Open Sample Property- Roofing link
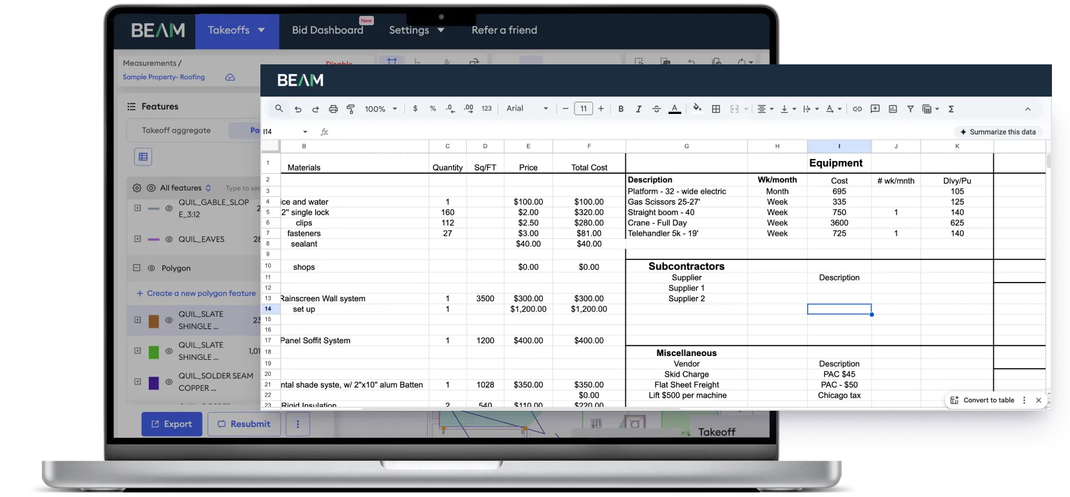1070x497 pixels. click(164, 77)
